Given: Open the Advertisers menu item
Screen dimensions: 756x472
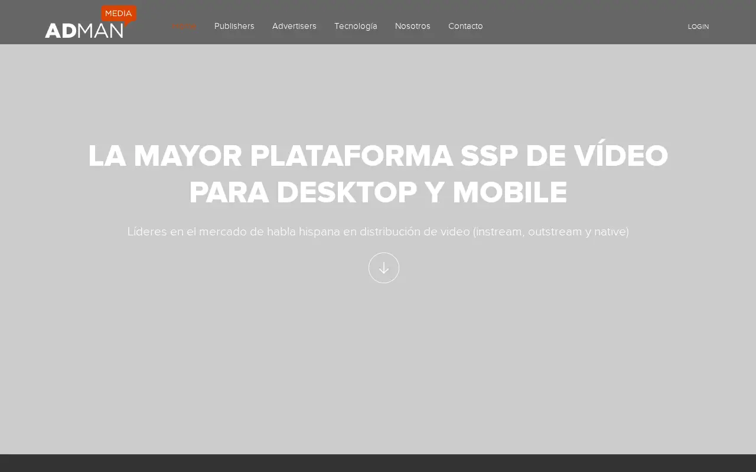Looking at the screenshot, I should [x=294, y=26].
